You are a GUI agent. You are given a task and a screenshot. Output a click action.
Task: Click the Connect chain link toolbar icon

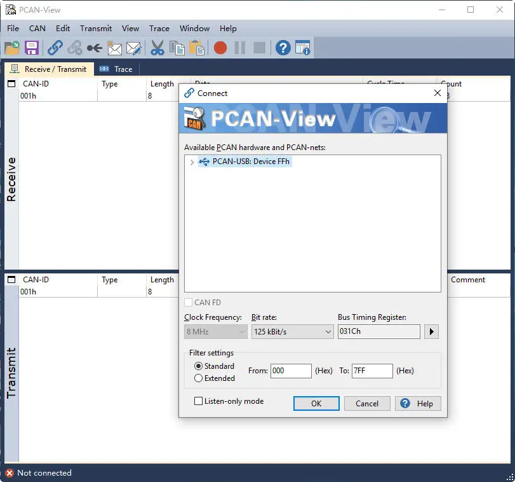click(55, 48)
